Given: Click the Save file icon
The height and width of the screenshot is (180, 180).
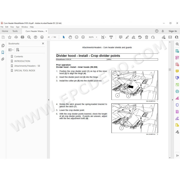Looking at the screenshot, I should click(3, 37).
